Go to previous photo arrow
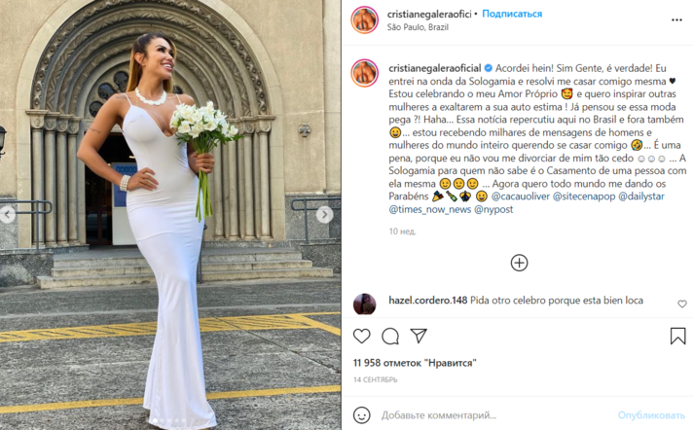The width and height of the screenshot is (694, 430). [x=7, y=215]
